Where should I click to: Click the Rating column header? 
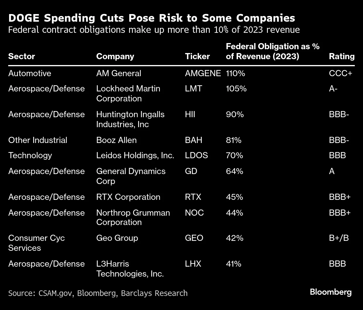[x=342, y=56]
